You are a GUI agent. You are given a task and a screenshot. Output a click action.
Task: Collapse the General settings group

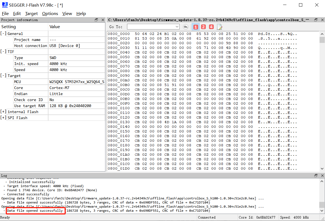click(3, 34)
